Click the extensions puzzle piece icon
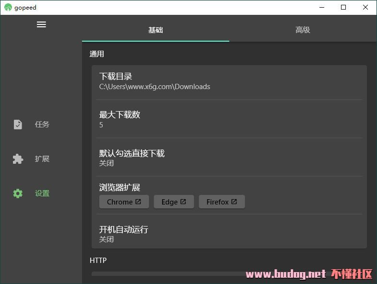 pos(18,159)
